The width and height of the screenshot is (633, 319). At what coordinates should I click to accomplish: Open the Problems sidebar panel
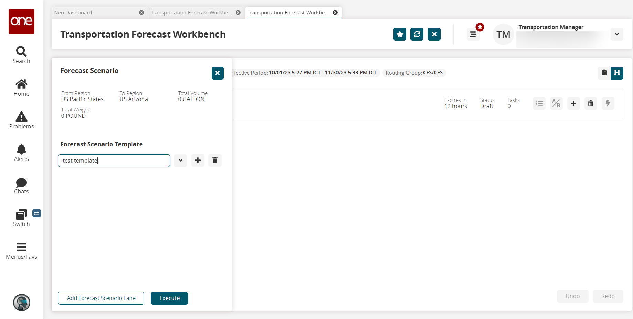click(x=21, y=120)
